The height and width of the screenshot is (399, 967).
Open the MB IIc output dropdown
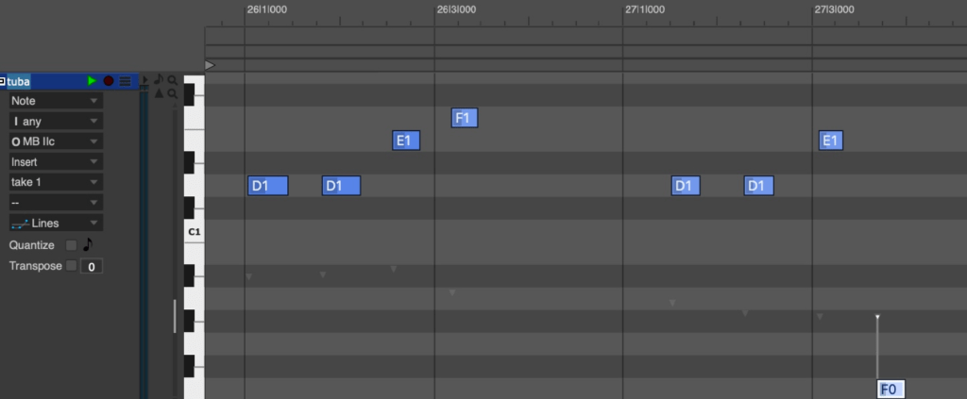[56, 141]
